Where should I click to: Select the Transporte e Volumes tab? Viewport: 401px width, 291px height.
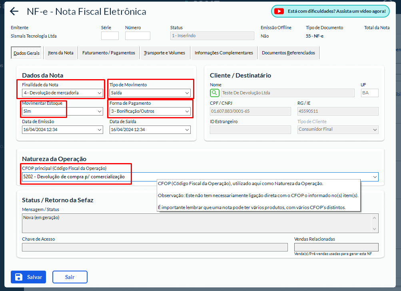pos(164,53)
